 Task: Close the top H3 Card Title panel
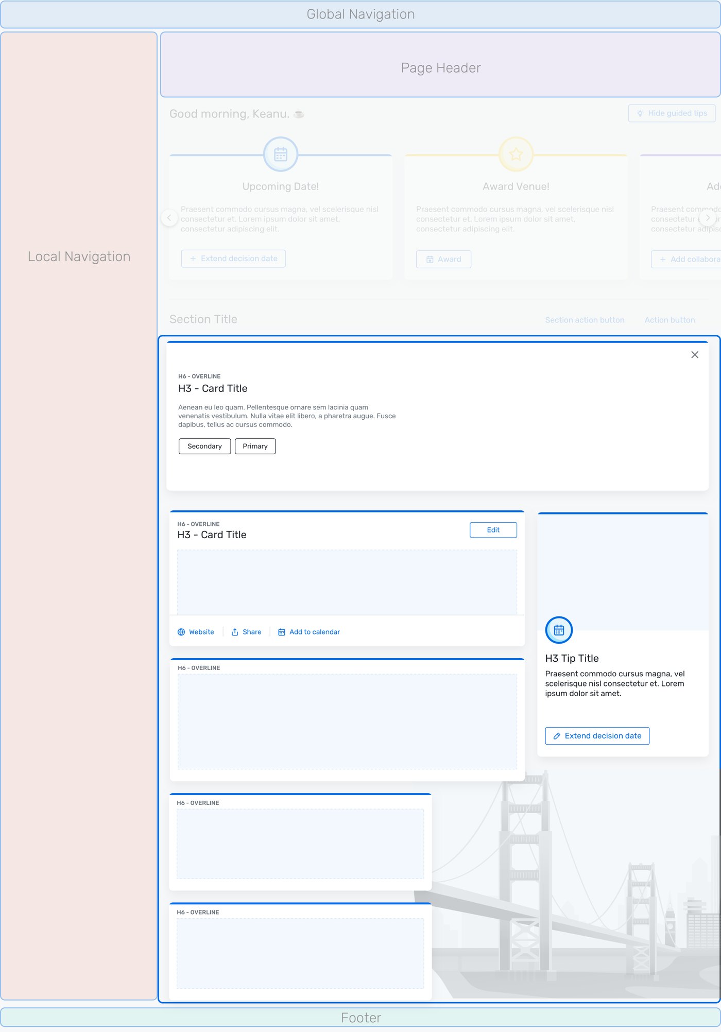(x=695, y=355)
